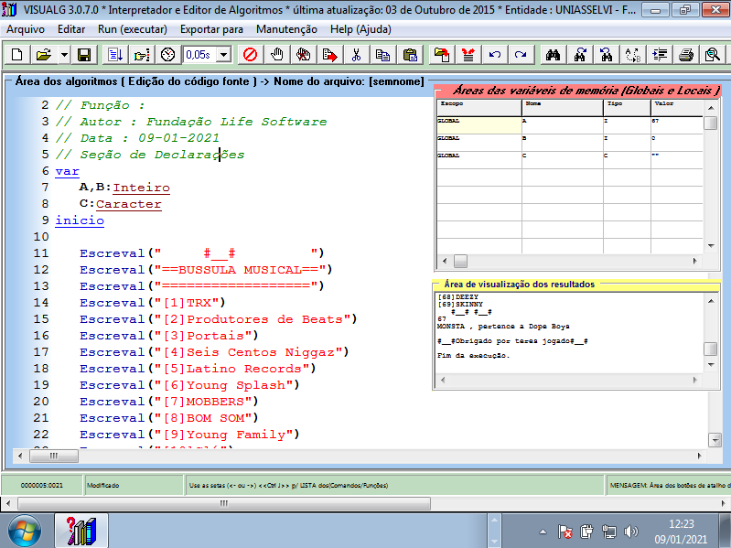Click the 'Caracter' type on line 8
The height and width of the screenshot is (548, 731).
tap(129, 204)
